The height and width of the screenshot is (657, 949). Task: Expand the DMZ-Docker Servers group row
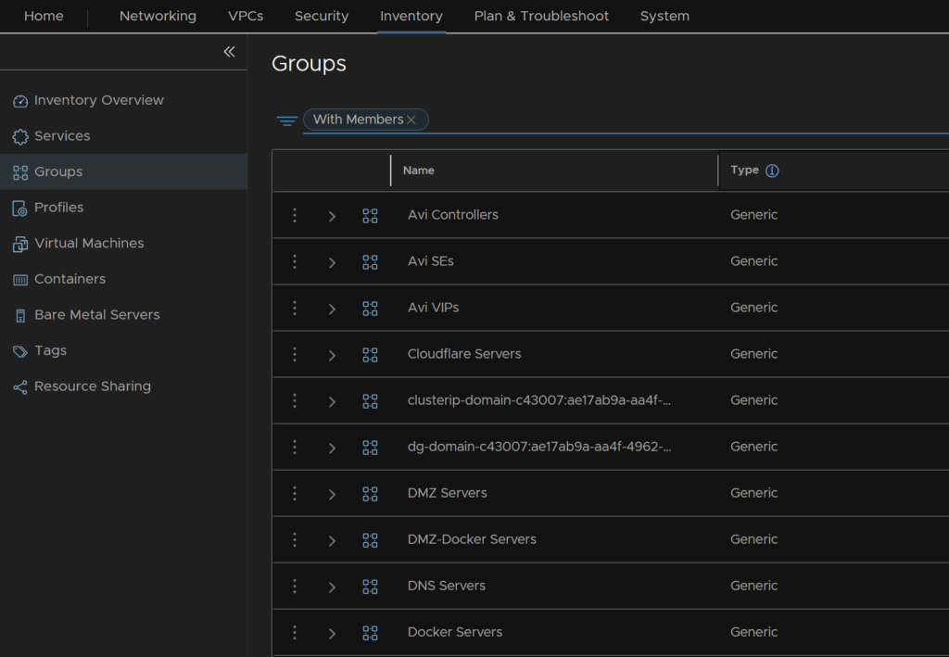(x=332, y=540)
